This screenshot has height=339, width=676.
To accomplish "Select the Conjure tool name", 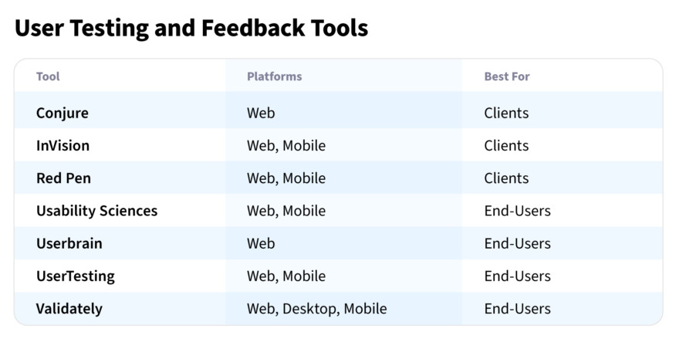I will (63, 113).
